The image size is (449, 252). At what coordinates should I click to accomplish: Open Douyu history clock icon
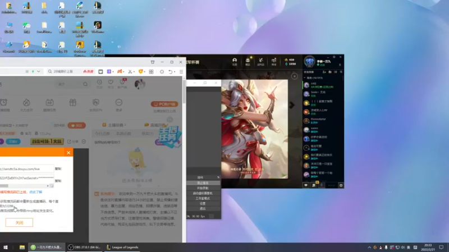99,82
